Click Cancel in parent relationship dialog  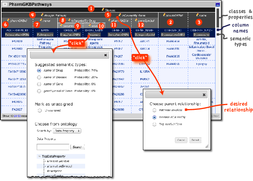[x=181, y=140]
